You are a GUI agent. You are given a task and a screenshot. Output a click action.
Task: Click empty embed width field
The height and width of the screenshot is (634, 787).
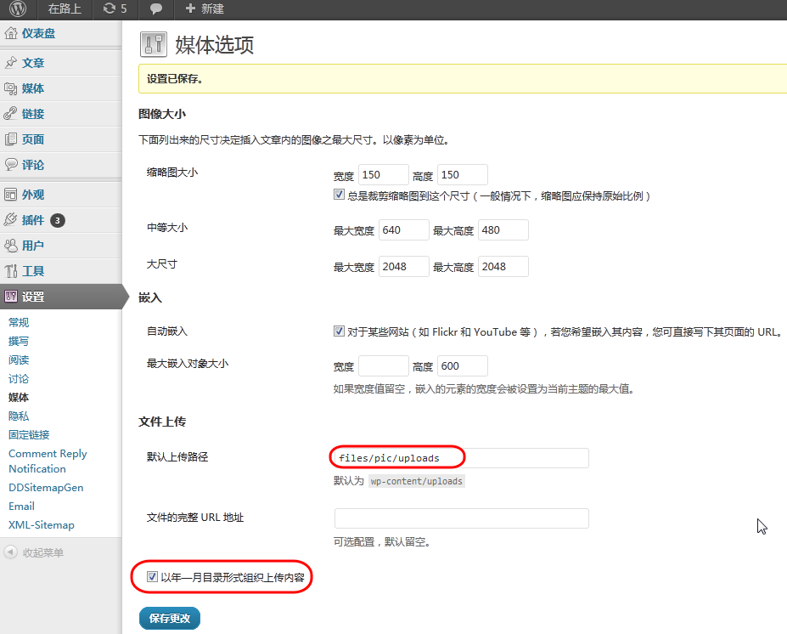(x=384, y=365)
